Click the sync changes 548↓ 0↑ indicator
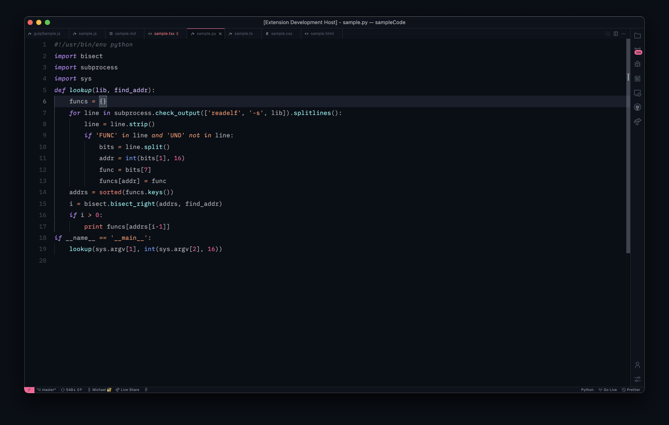 click(x=72, y=390)
